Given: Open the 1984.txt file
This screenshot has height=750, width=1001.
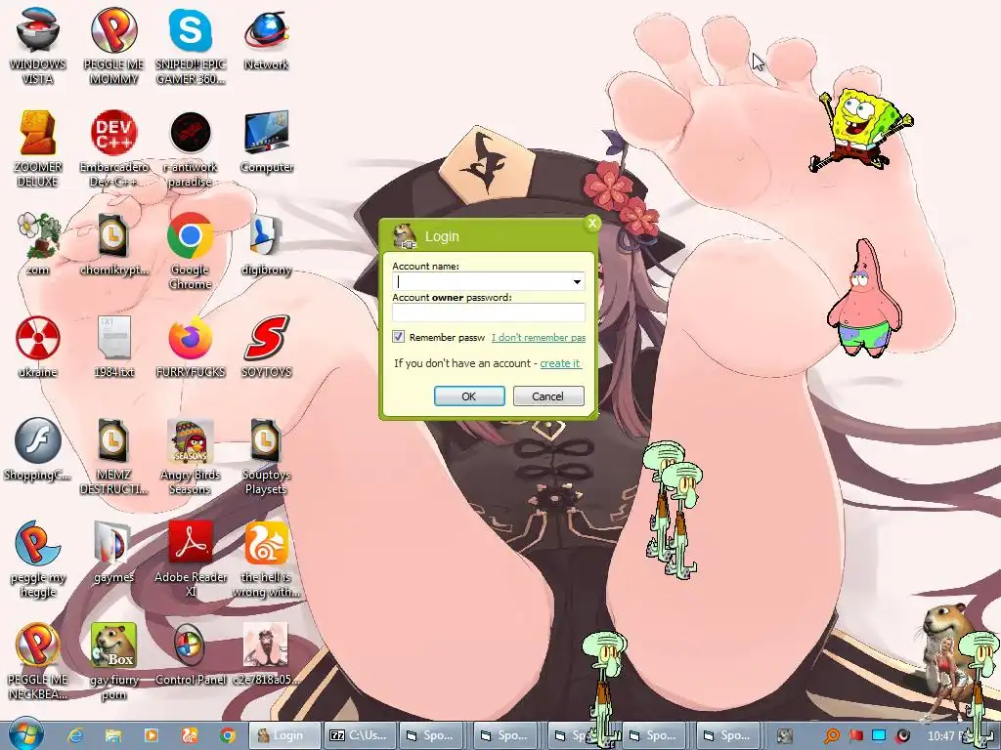Looking at the screenshot, I should click(113, 347).
